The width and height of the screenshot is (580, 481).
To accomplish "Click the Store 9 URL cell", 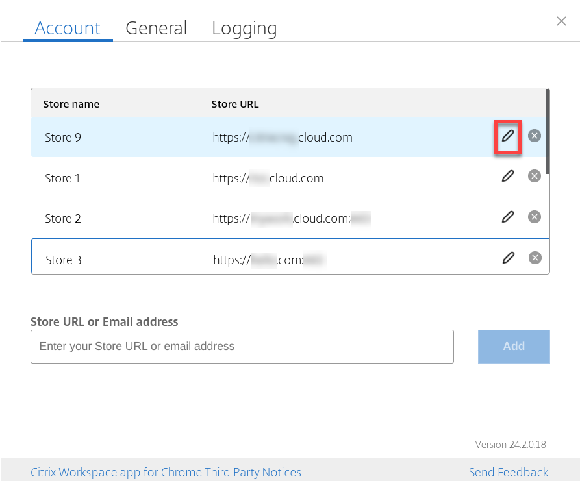I will click(x=283, y=138).
